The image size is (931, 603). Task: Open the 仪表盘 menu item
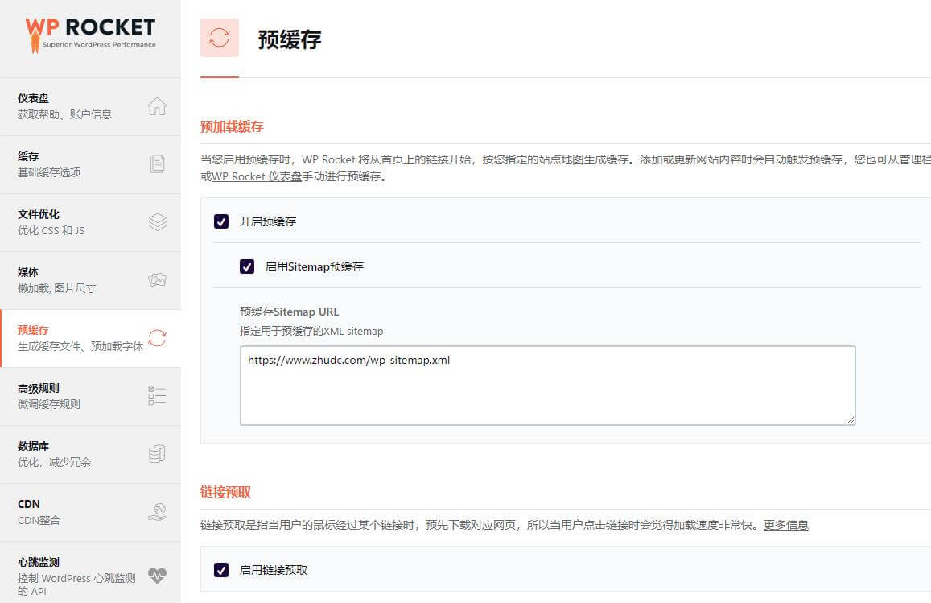click(34, 98)
